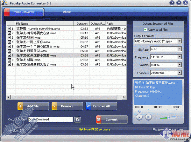Click the X icon on Remove button
This screenshot has width=191, height=142.
coord(54,106)
